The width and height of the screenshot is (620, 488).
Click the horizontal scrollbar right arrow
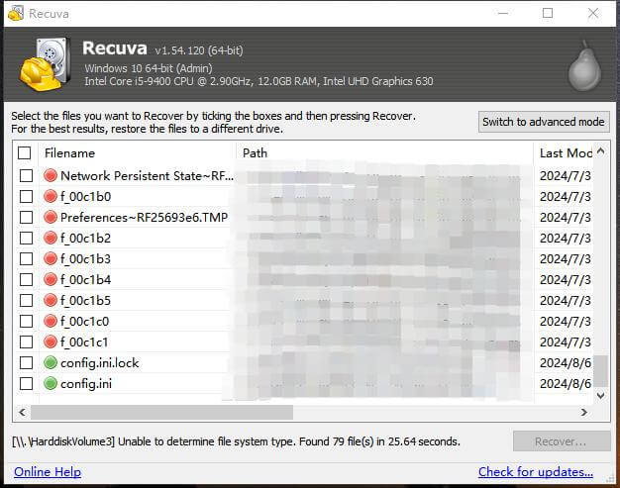tap(584, 413)
